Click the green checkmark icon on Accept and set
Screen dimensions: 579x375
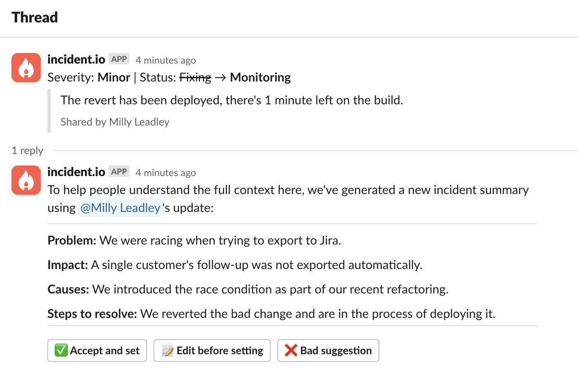61,350
